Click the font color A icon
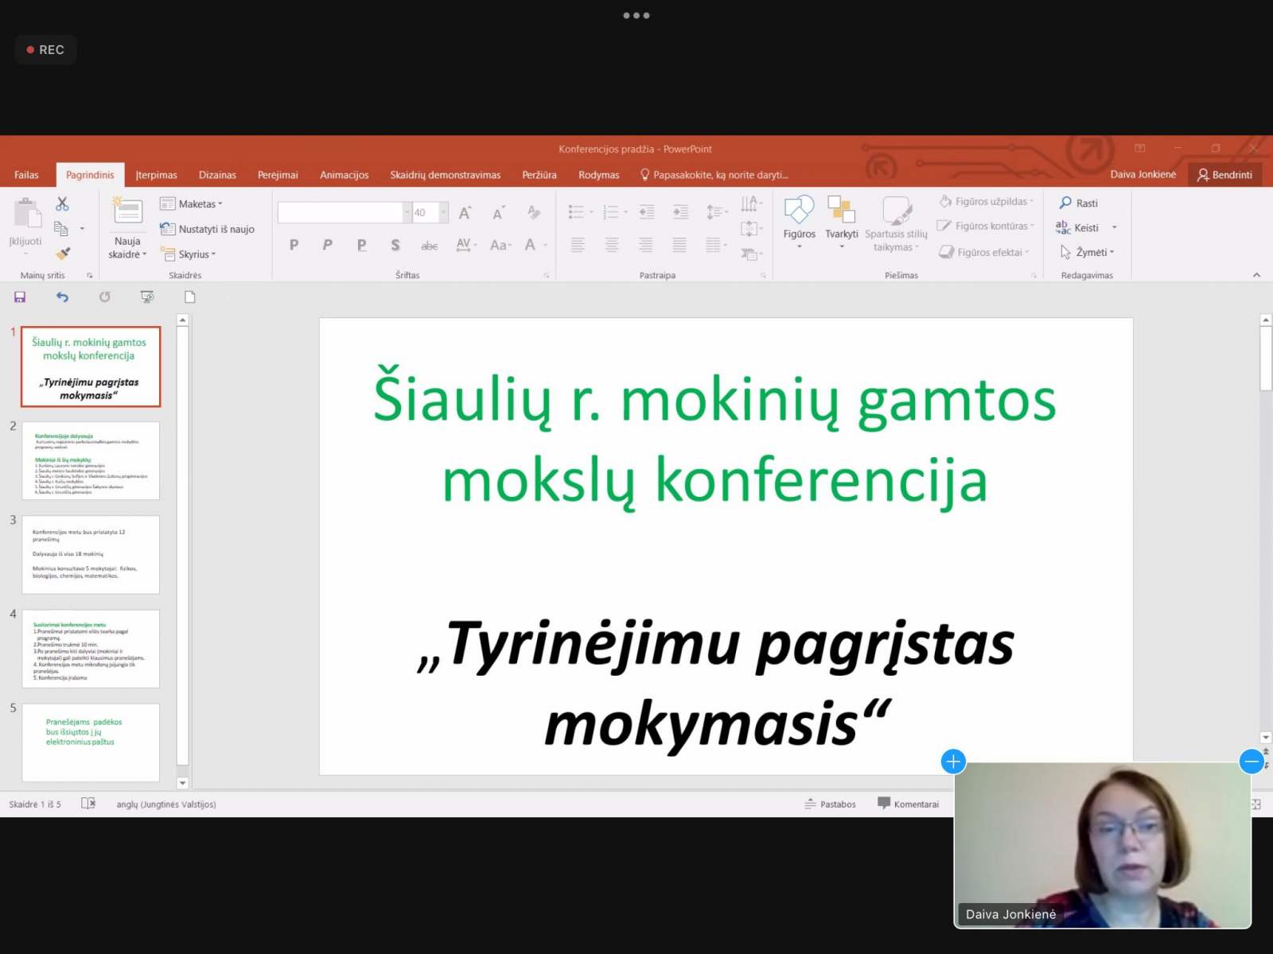 [x=530, y=245]
